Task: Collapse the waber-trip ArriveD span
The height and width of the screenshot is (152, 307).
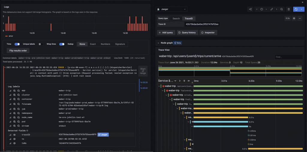Action: click(166, 95)
